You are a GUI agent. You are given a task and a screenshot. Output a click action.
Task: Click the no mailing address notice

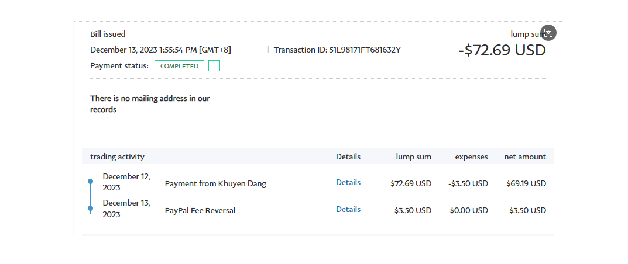(150, 104)
